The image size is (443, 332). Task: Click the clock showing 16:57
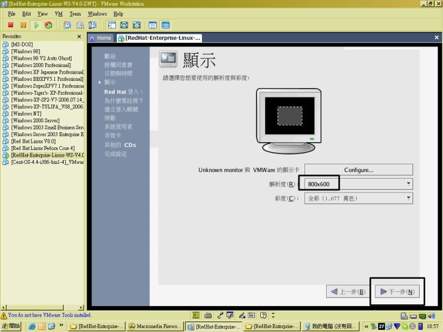pos(432,326)
